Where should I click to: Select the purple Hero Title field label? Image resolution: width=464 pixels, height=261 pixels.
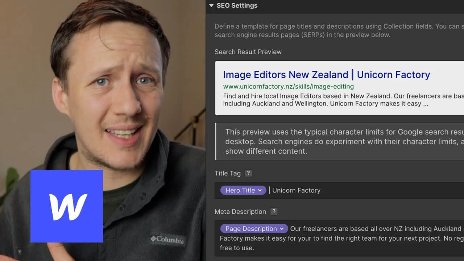click(x=240, y=190)
